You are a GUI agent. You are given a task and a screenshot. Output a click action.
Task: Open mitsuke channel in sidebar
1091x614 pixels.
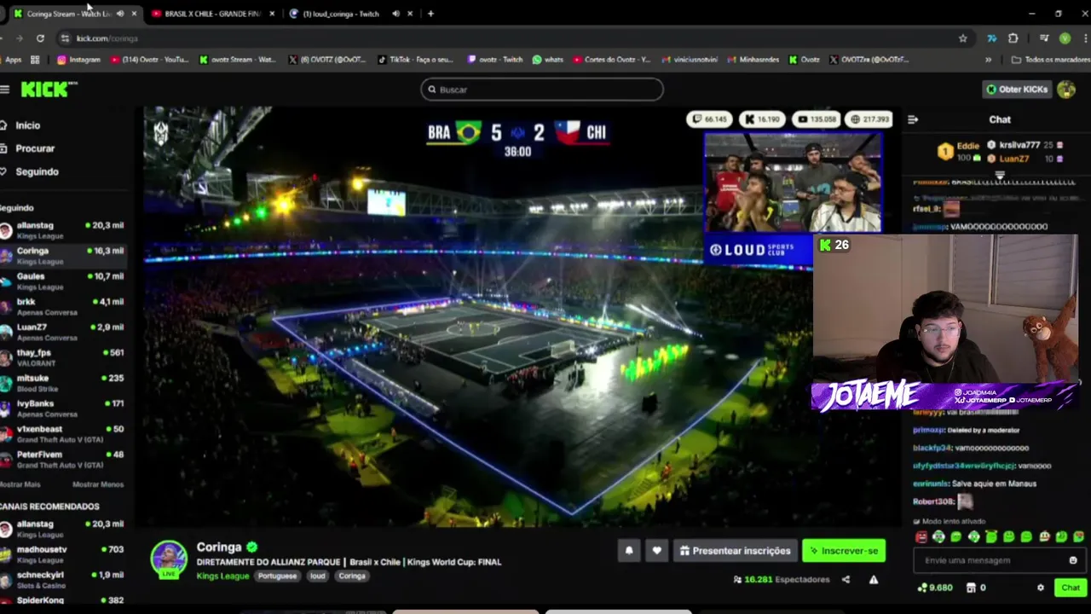point(62,384)
